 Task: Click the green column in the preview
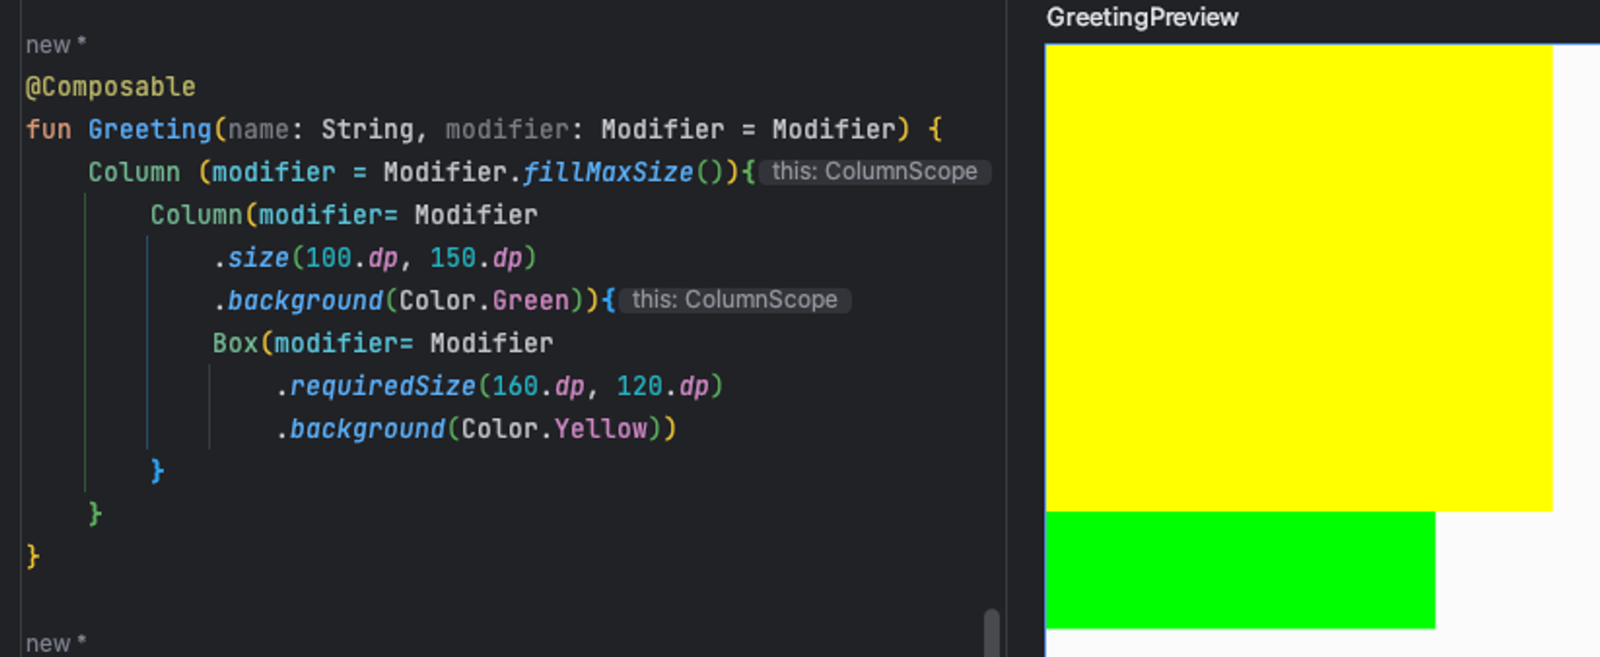pyautogui.click(x=1240, y=569)
